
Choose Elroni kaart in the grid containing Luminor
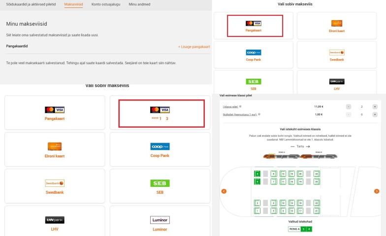[x=55, y=149]
